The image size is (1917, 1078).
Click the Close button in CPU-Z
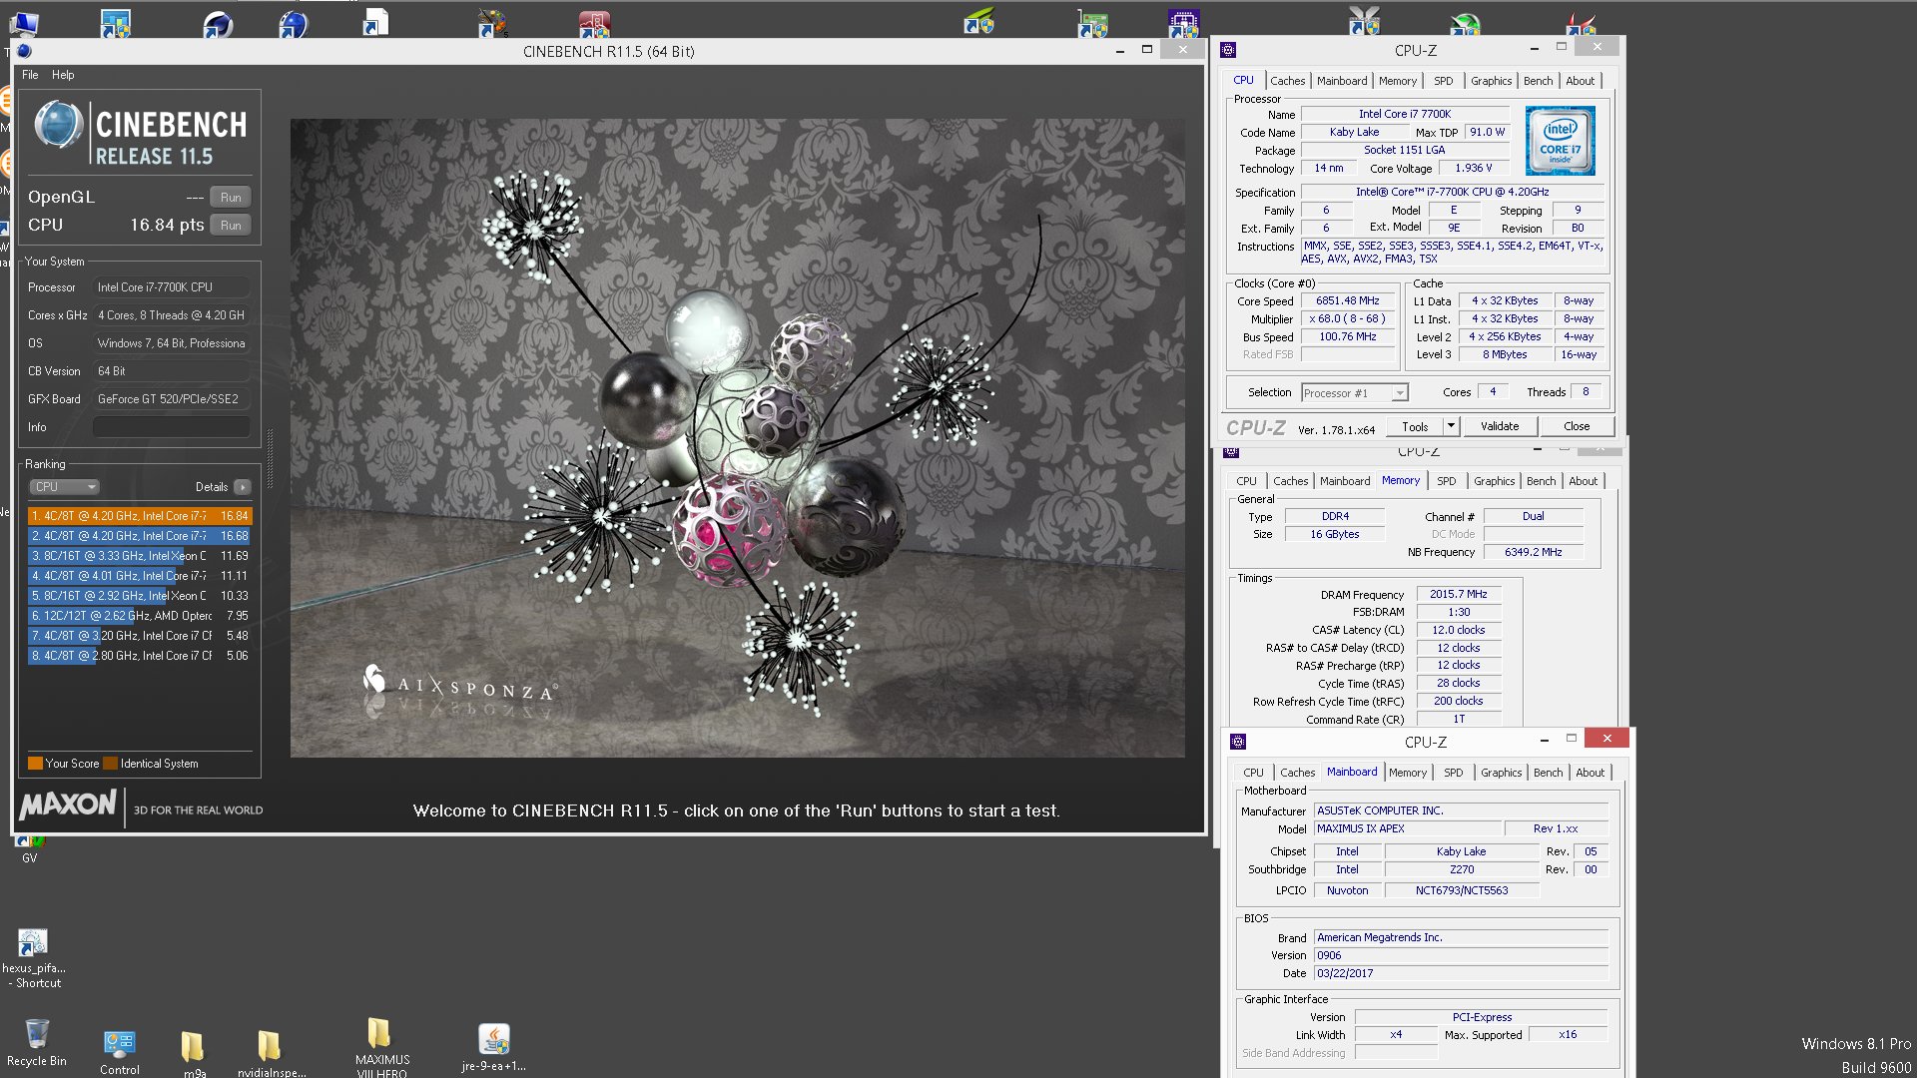click(1577, 426)
